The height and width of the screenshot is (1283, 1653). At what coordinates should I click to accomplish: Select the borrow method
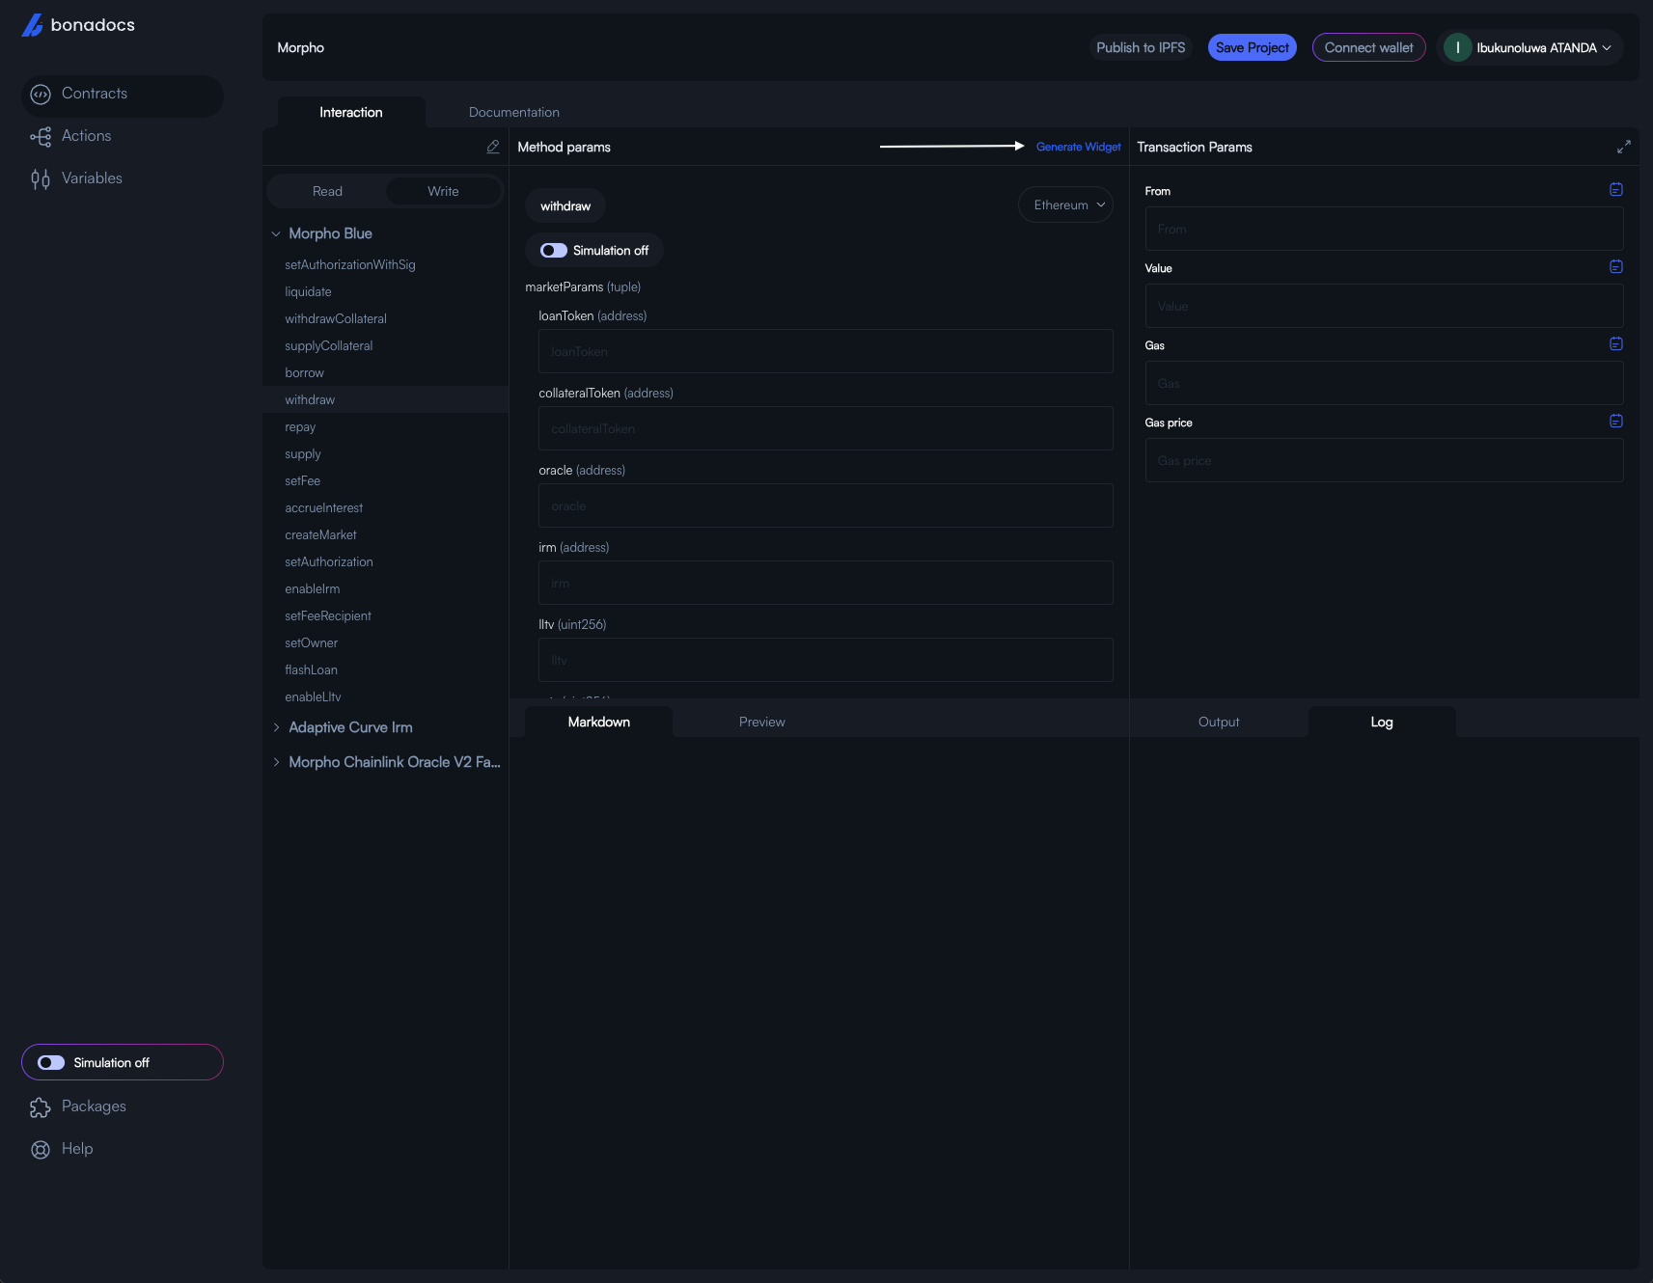pyautogui.click(x=386, y=372)
